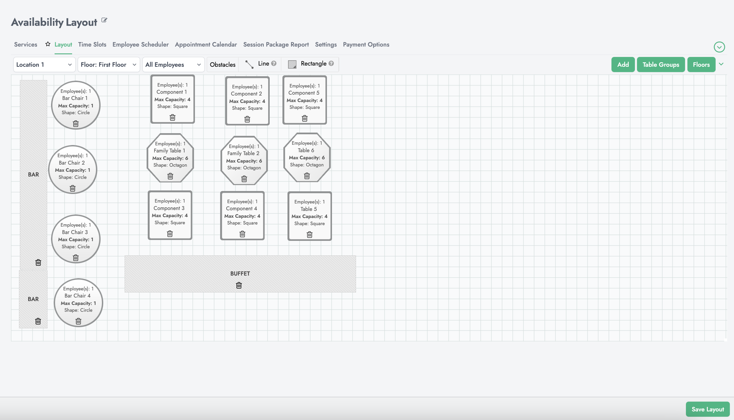This screenshot has height=420, width=734.
Task: Open the All Employees dropdown filter
Action: [172, 64]
